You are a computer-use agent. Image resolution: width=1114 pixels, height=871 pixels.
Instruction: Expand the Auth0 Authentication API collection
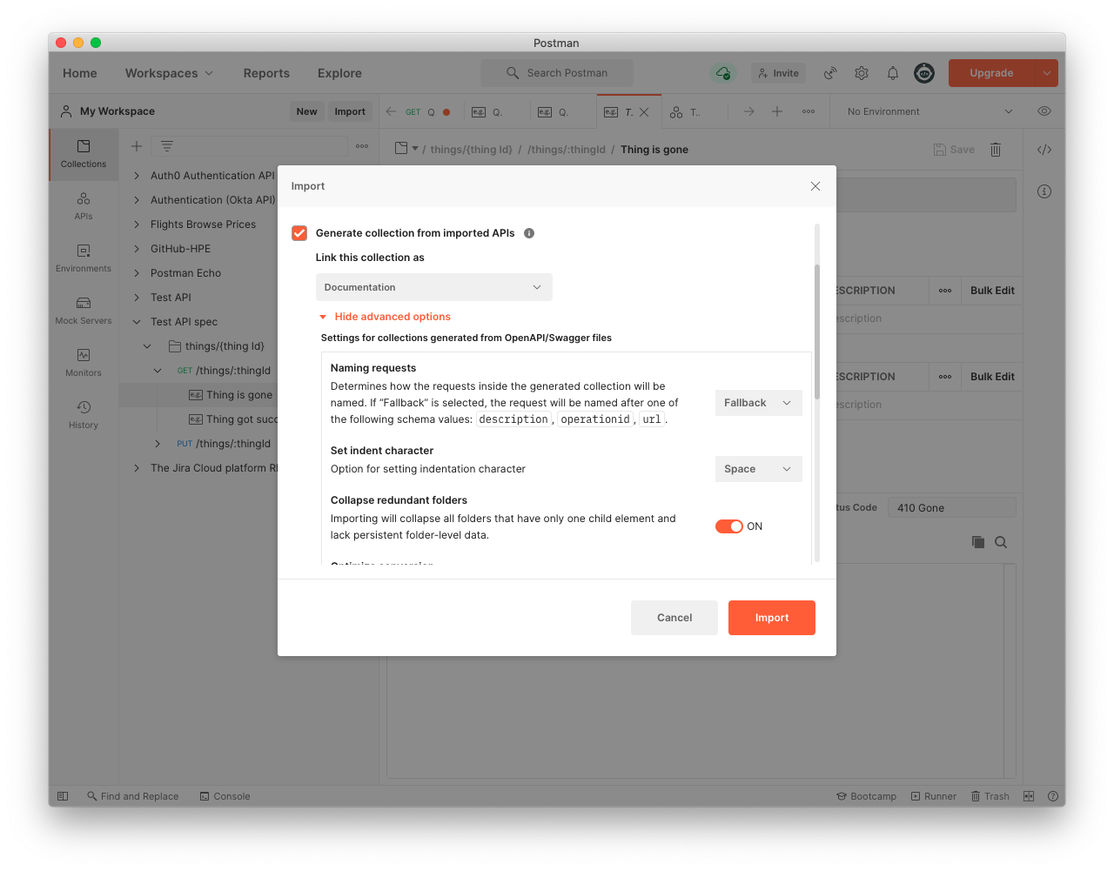(137, 176)
